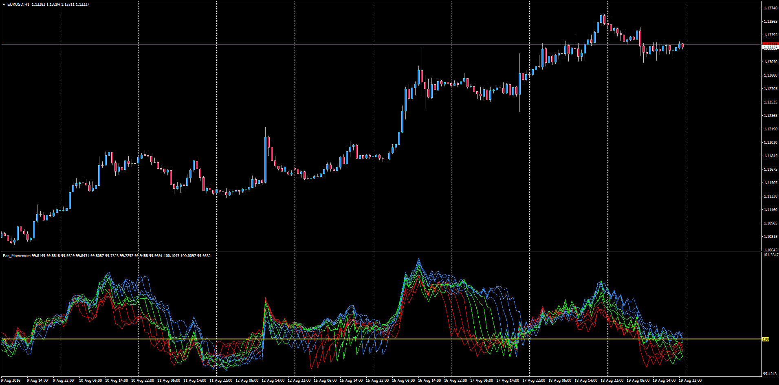The width and height of the screenshot is (779, 385).
Task: Click the red ask price label
Action: click(x=770, y=44)
